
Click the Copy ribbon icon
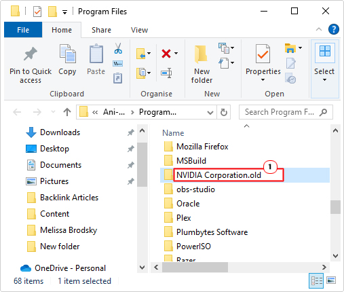point(67,54)
